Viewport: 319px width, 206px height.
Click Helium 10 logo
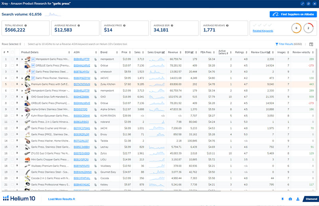click(x=19, y=198)
